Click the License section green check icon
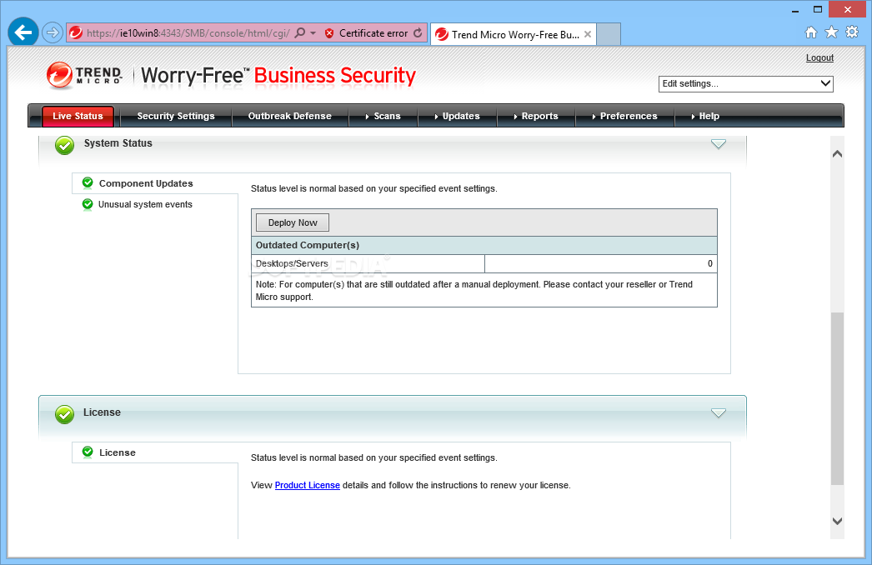The image size is (872, 565). [64, 414]
